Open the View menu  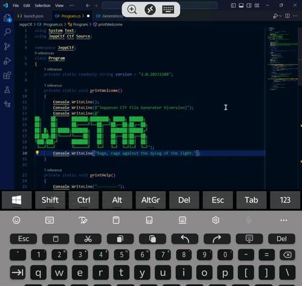pos(59,5)
